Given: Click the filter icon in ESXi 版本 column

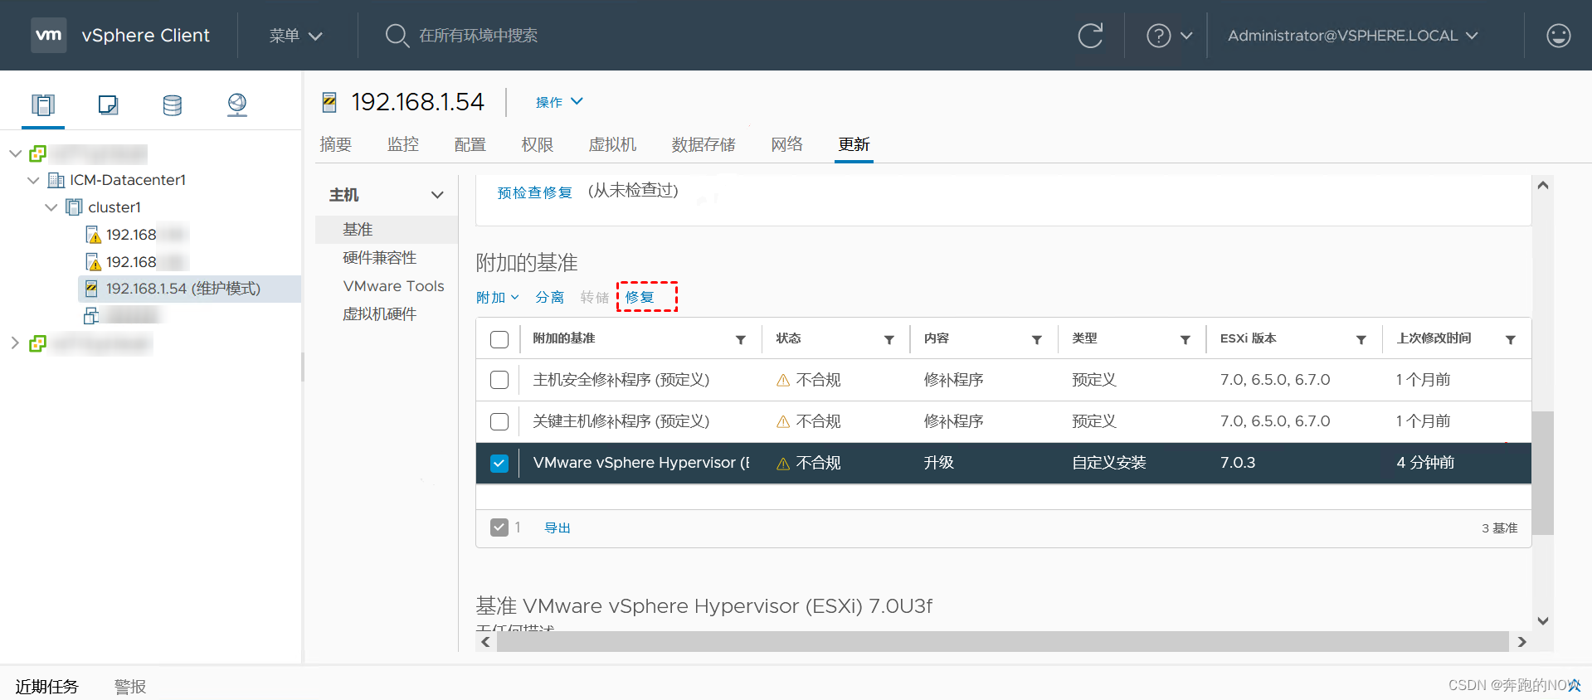Looking at the screenshot, I should 1361,339.
